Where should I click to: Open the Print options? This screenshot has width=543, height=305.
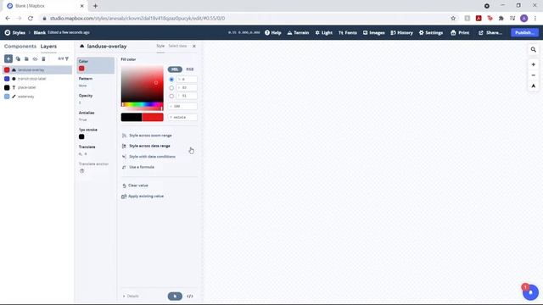pos(460,32)
